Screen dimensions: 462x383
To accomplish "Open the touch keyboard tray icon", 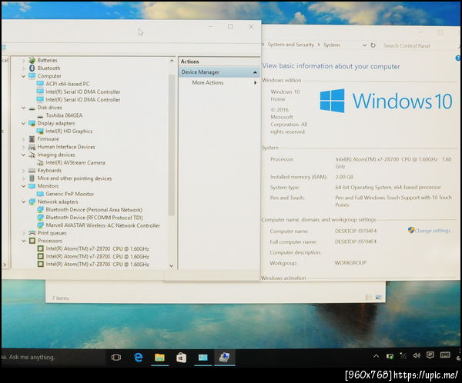I will pyautogui.click(x=445, y=355).
